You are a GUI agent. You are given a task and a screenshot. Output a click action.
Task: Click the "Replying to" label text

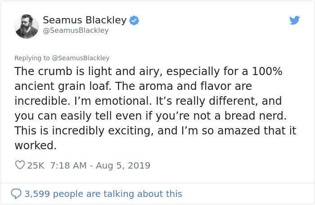[33, 58]
